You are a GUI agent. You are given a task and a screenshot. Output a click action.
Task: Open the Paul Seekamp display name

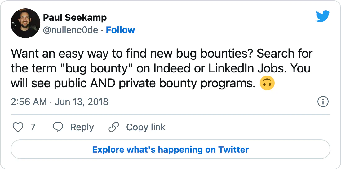pos(75,18)
